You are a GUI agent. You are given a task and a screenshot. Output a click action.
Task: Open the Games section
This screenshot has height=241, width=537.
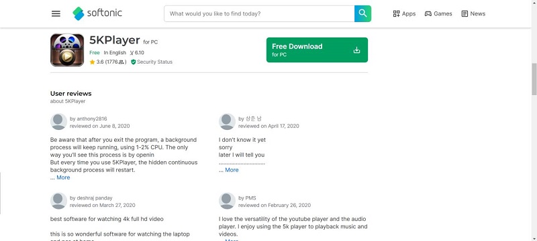tap(438, 13)
